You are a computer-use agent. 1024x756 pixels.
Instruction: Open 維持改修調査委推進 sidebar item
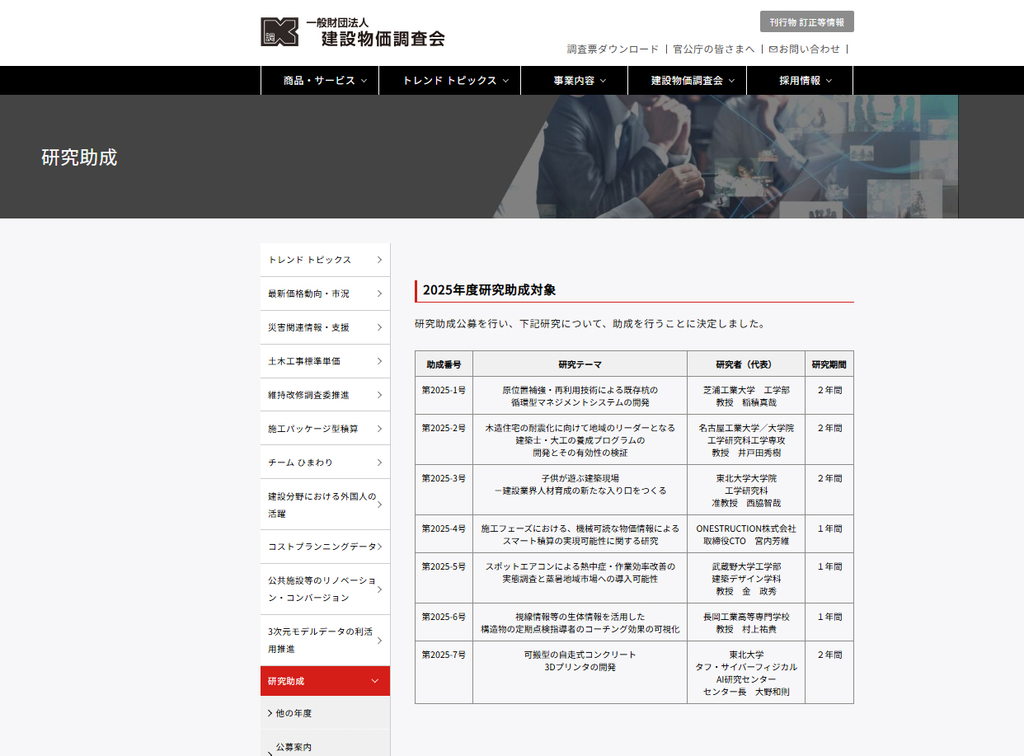tap(308, 395)
